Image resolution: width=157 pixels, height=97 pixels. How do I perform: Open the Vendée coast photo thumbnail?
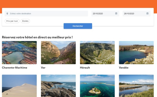click(136, 53)
